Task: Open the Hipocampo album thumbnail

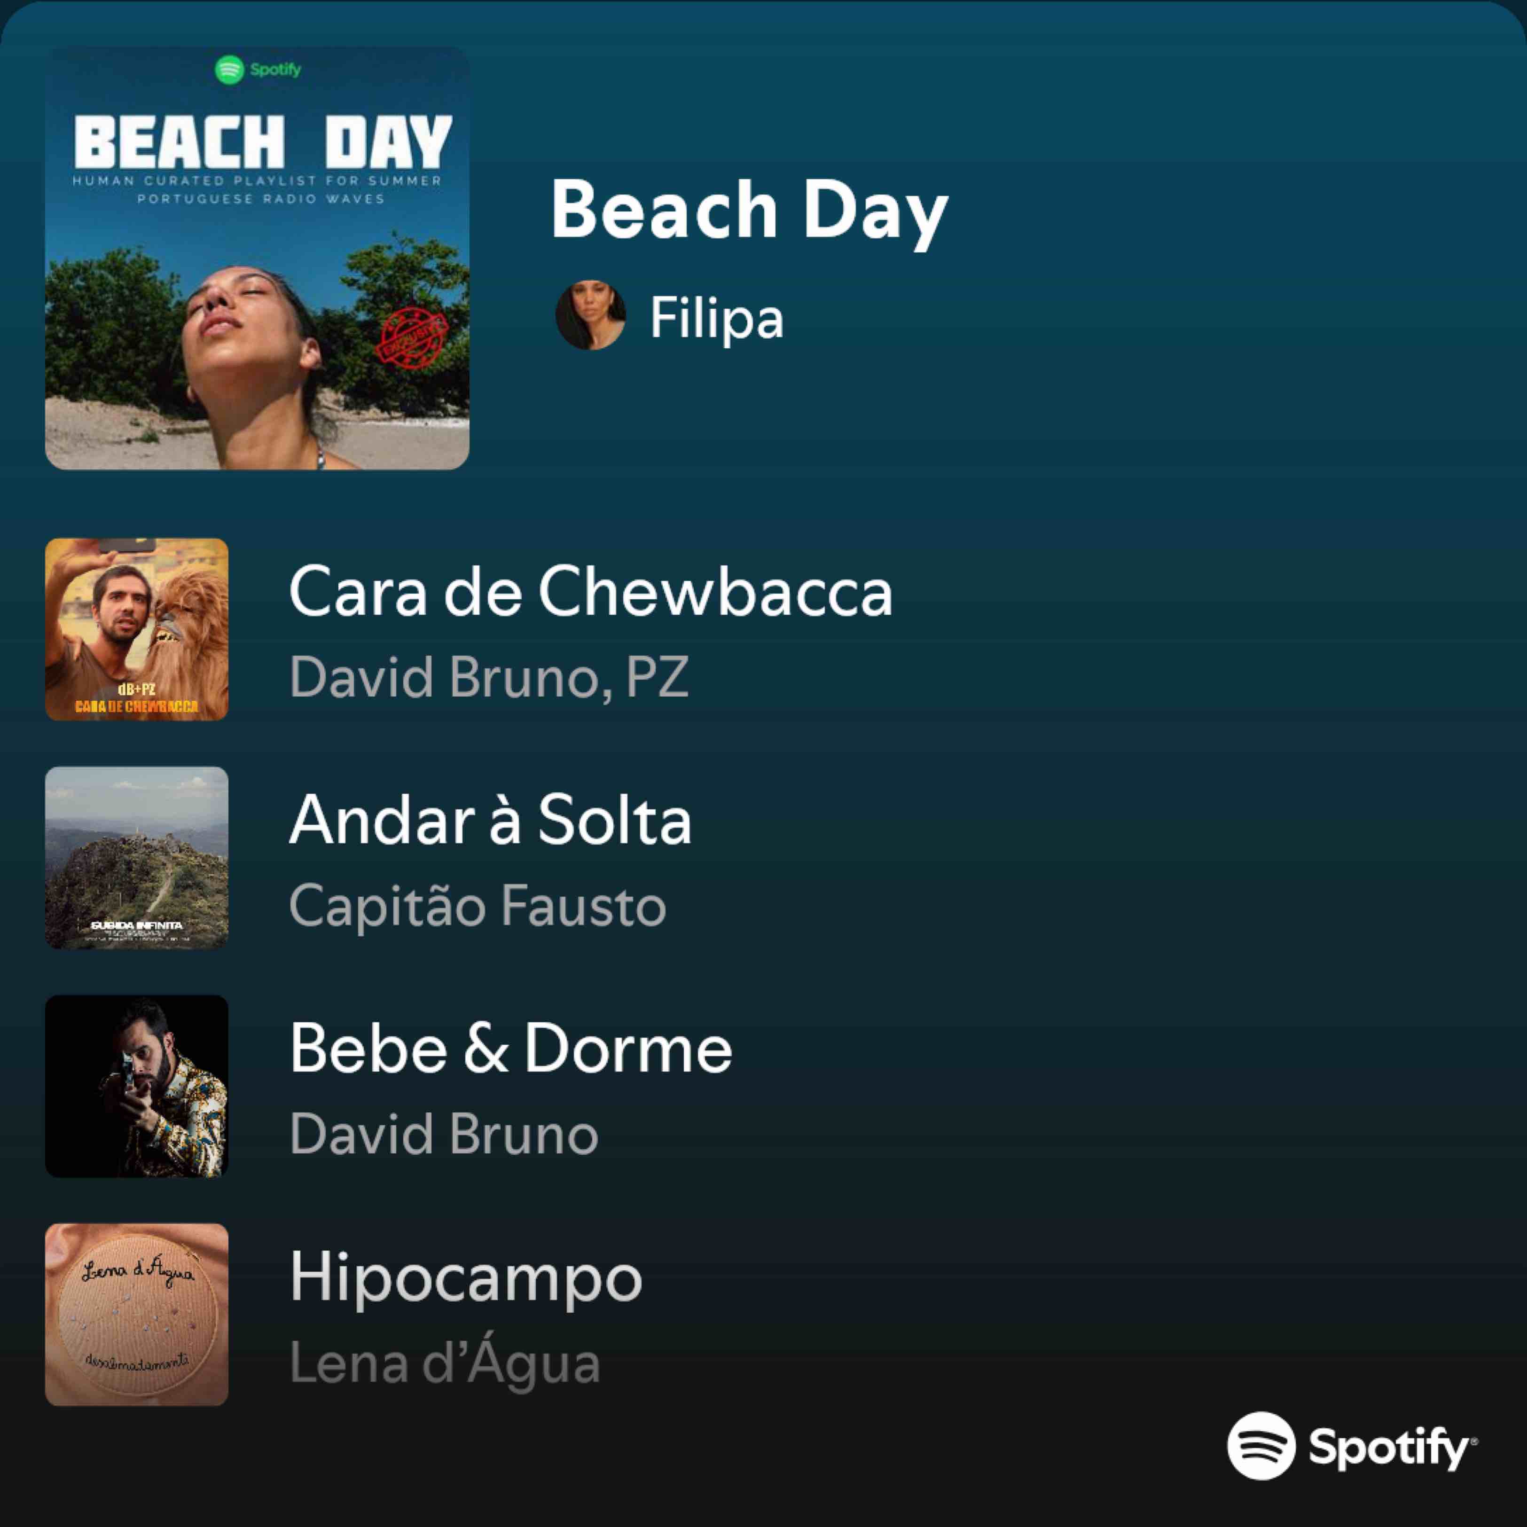Action: tap(137, 1315)
